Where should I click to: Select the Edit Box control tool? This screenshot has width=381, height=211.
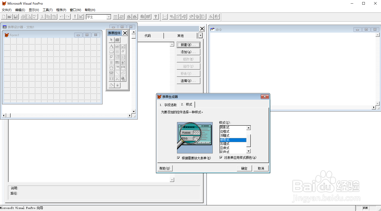pyautogui.click(x=123, y=46)
